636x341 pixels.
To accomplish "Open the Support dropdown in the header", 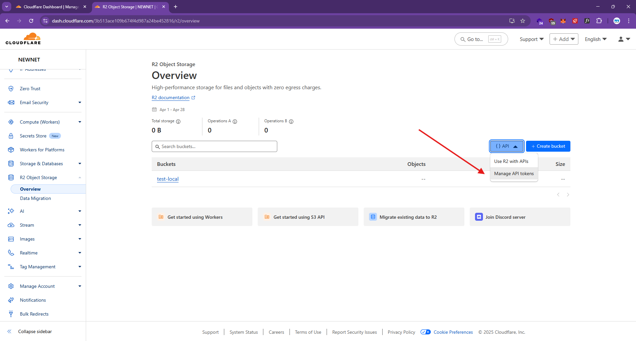I will coord(532,39).
